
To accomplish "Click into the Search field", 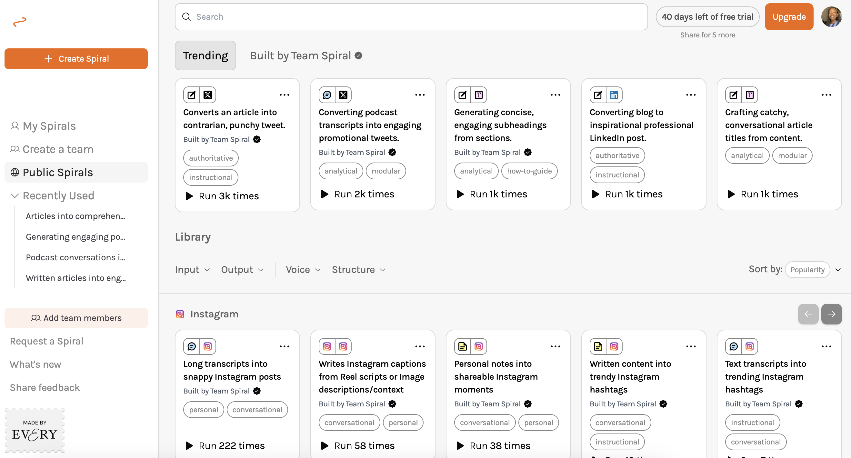I will pos(411,17).
